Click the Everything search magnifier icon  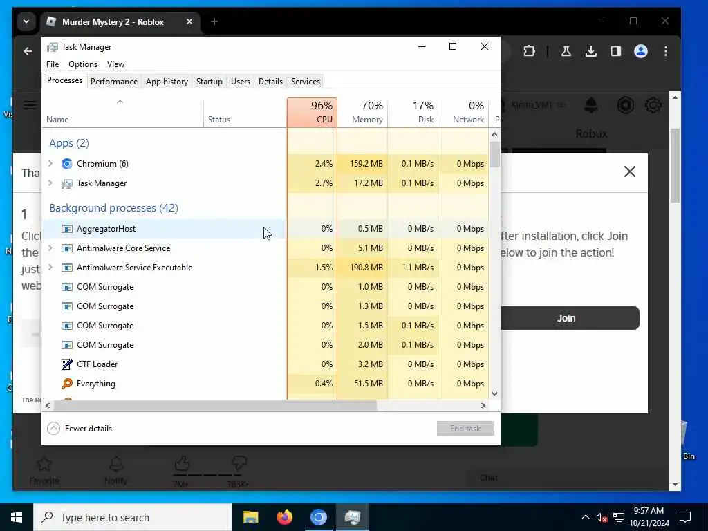[67, 384]
